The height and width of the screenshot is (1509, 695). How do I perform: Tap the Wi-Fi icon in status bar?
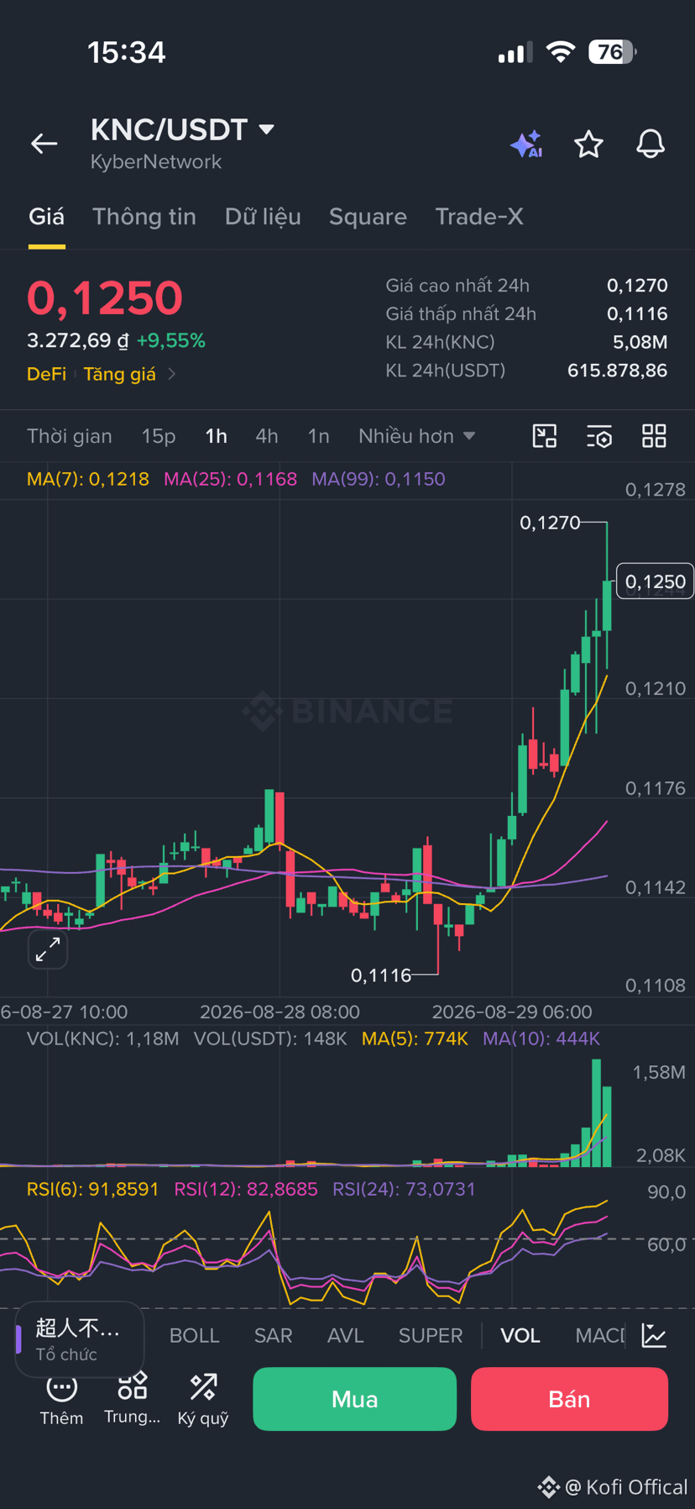[x=560, y=52]
